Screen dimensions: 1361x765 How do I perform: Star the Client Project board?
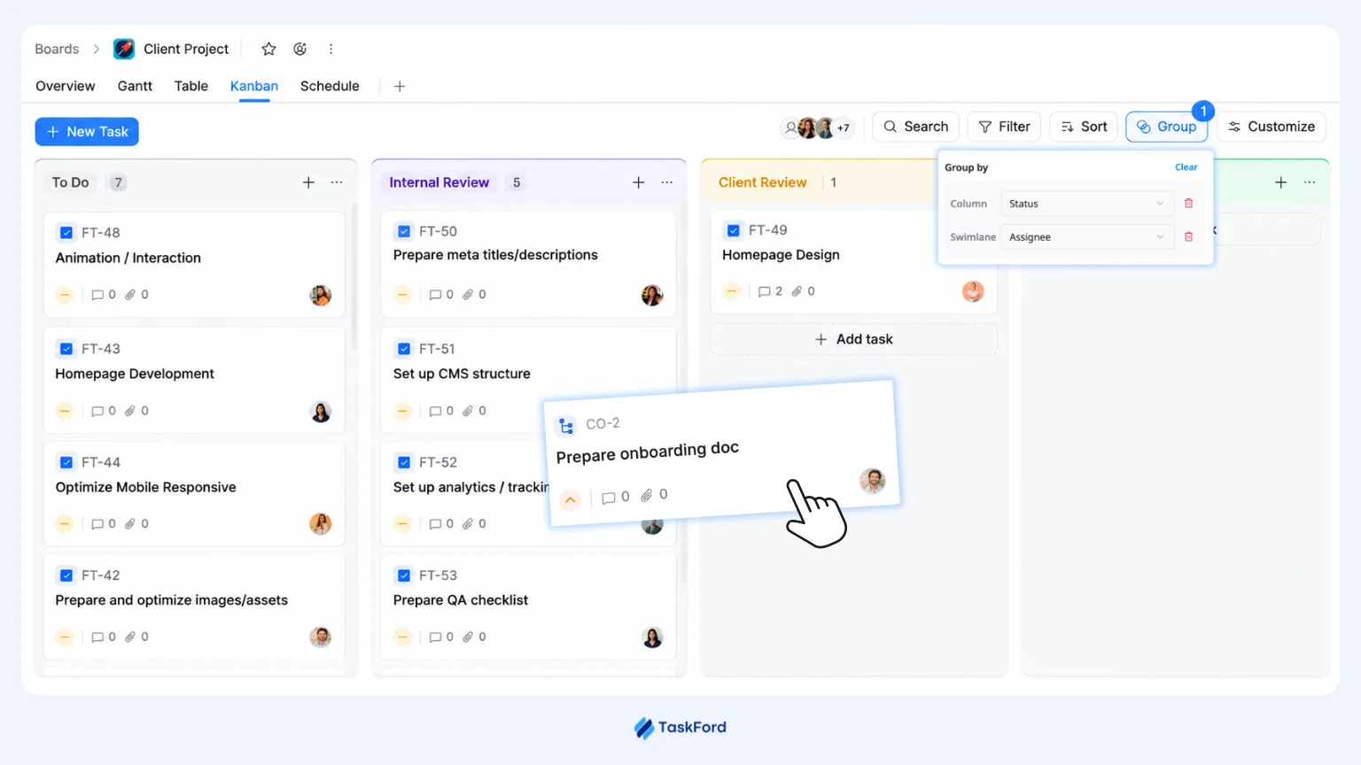click(268, 49)
